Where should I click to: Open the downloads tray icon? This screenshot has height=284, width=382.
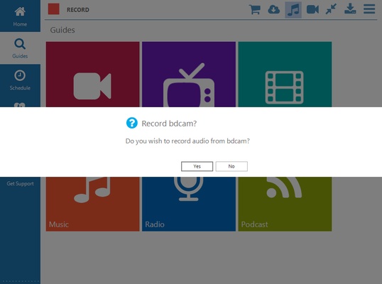[350, 9]
